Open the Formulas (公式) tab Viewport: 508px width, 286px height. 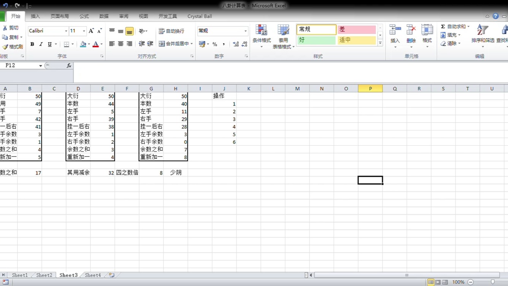84,16
